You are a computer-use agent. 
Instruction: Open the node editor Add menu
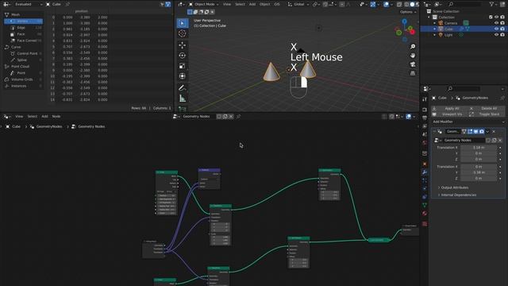pos(44,117)
